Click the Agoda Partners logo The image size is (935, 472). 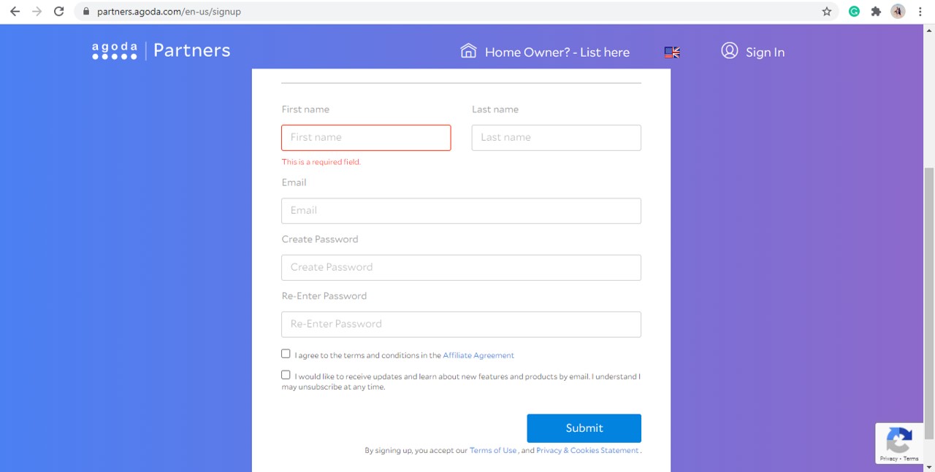pos(161,51)
